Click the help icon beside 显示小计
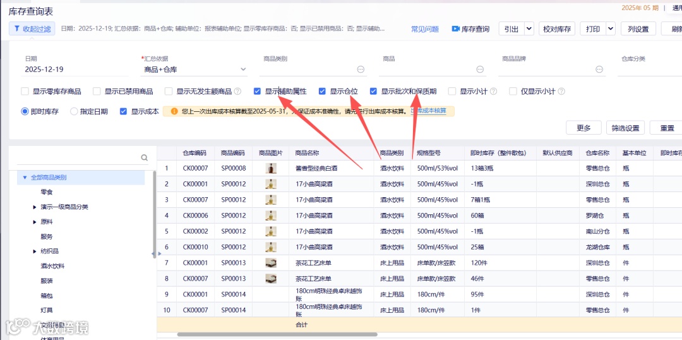Image resolution: width=682 pixels, height=340 pixels. [x=494, y=92]
